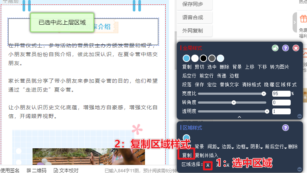Pick the white global color swatch
The width and height of the screenshot is (307, 173).
[195, 58]
